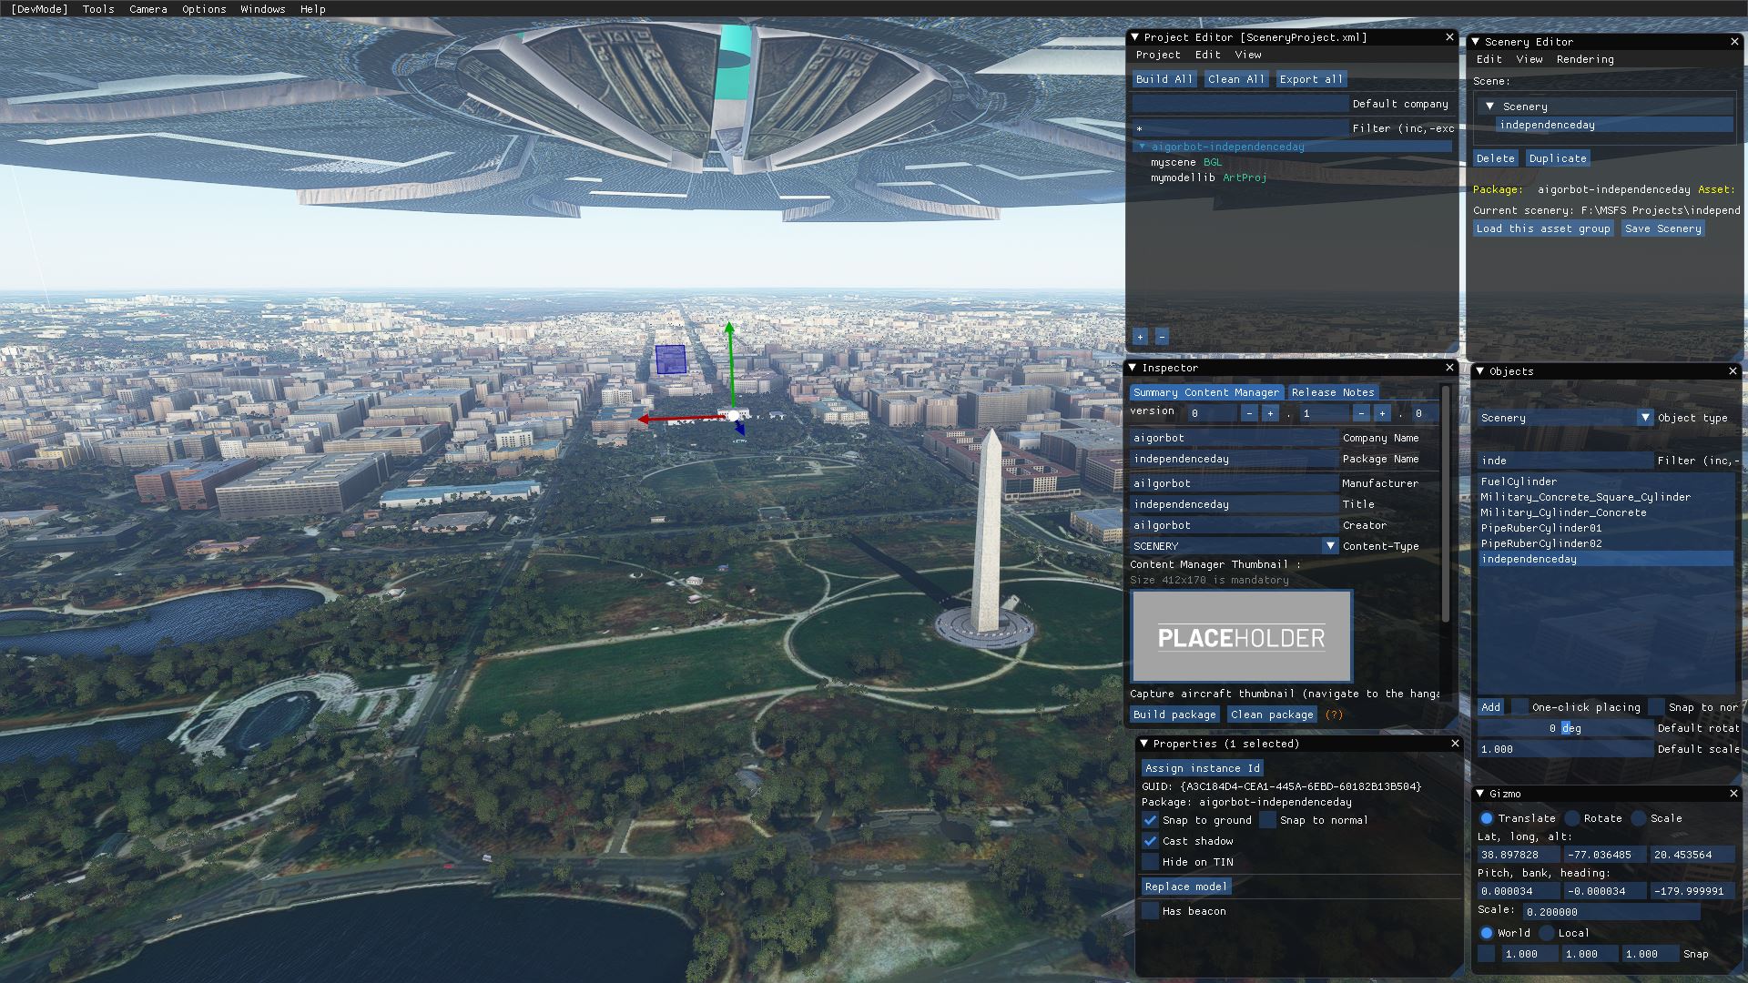Click the blue plane handle square
The height and width of the screenshot is (983, 1748).
coord(671,360)
